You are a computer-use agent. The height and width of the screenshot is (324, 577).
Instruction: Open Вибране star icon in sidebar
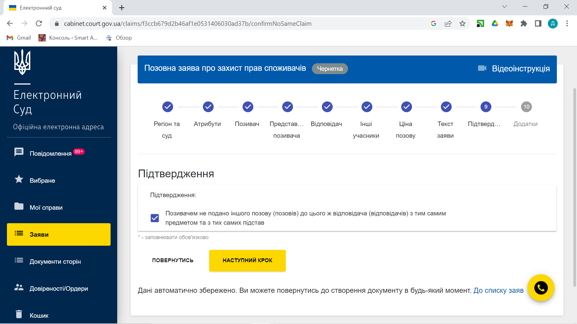pyautogui.click(x=19, y=179)
